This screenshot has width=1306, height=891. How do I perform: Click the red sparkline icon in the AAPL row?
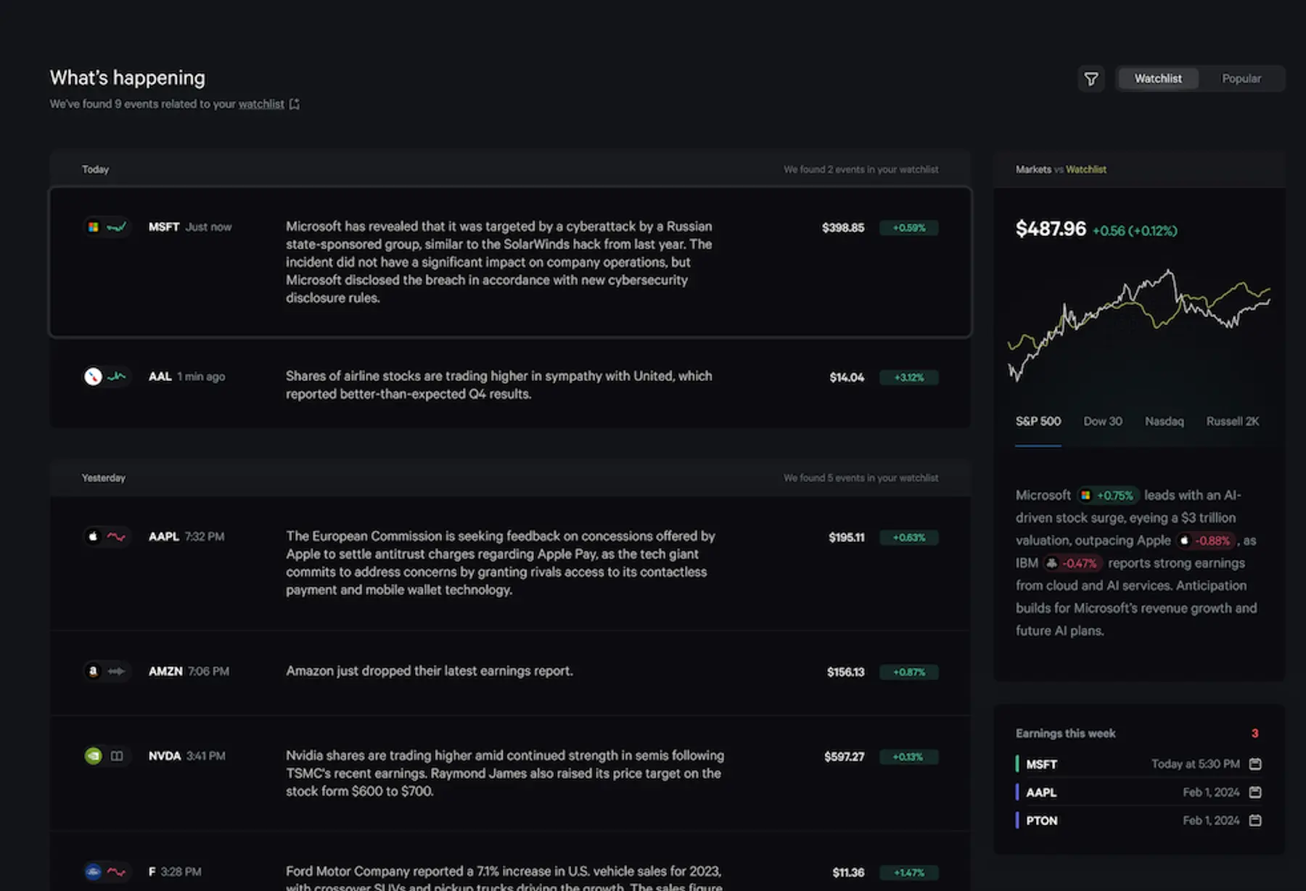(x=116, y=537)
